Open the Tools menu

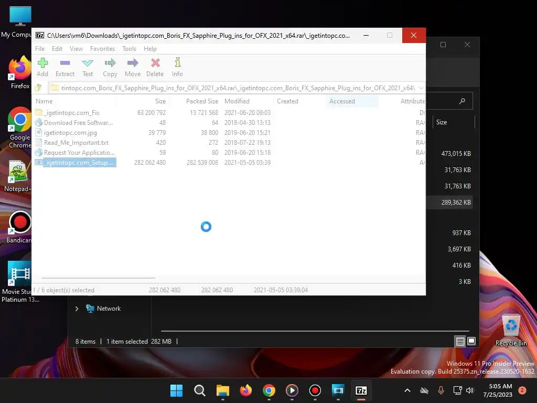point(129,49)
